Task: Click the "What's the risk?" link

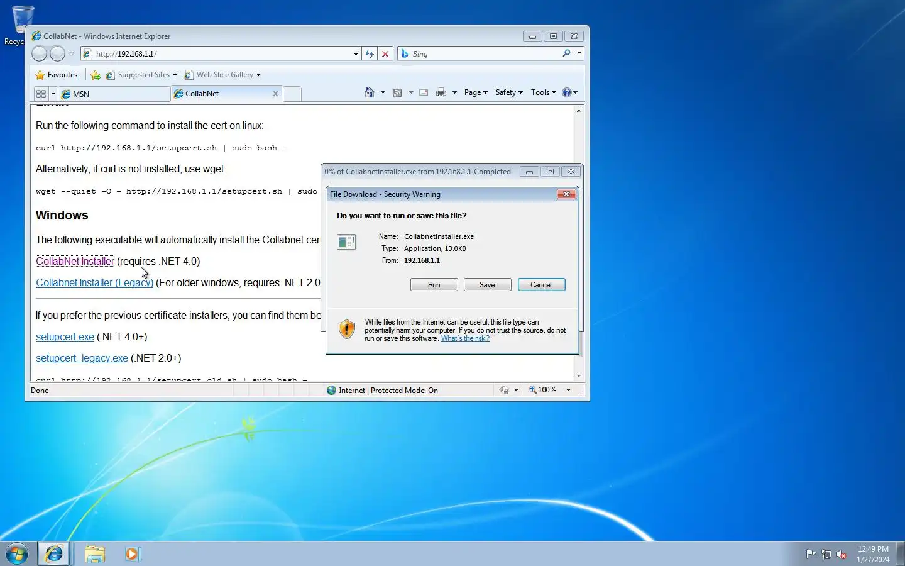Action: tap(465, 338)
